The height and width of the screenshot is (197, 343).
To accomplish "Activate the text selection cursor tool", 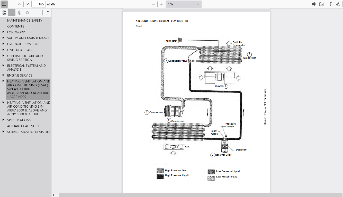I will click(331, 4).
